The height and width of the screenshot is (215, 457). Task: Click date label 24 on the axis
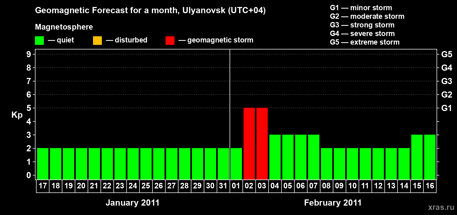pos(133,186)
